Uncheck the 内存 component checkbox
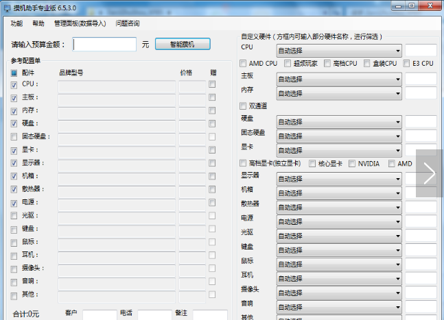 point(14,111)
